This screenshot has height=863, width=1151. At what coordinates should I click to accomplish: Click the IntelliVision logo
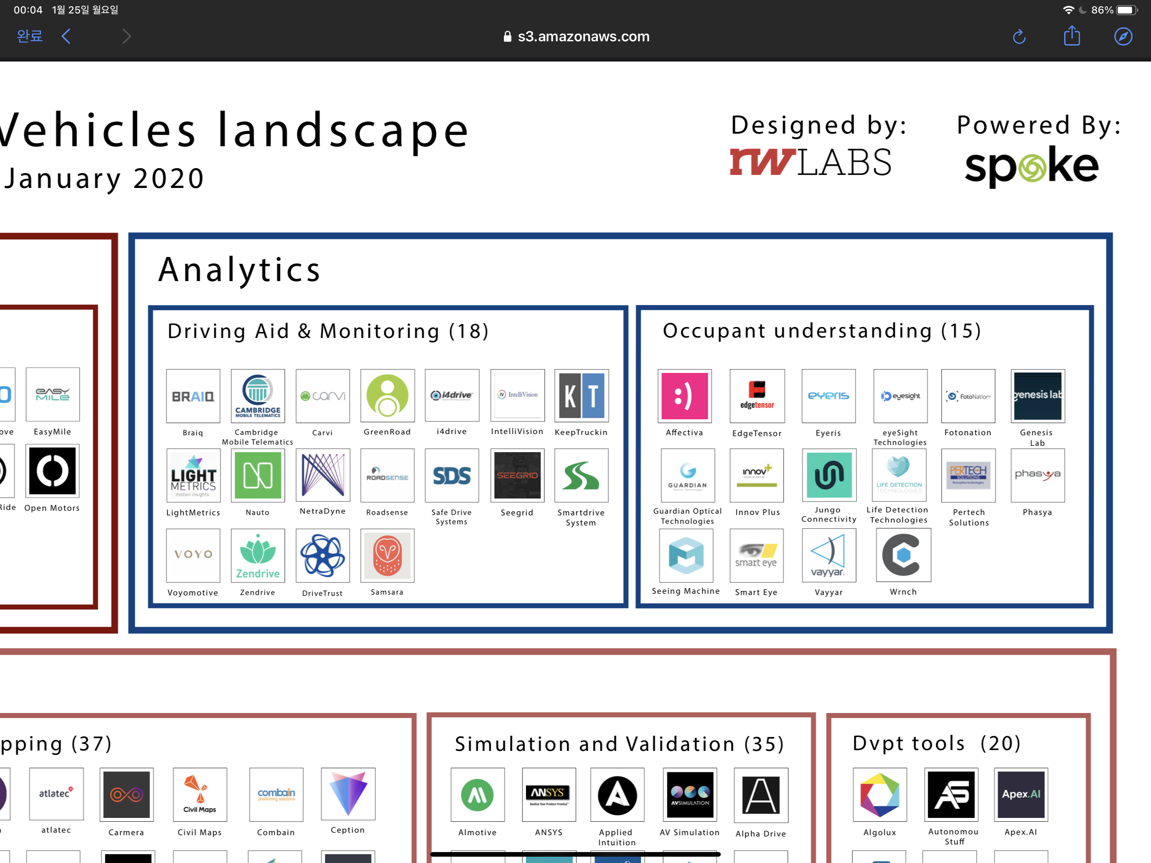(517, 396)
